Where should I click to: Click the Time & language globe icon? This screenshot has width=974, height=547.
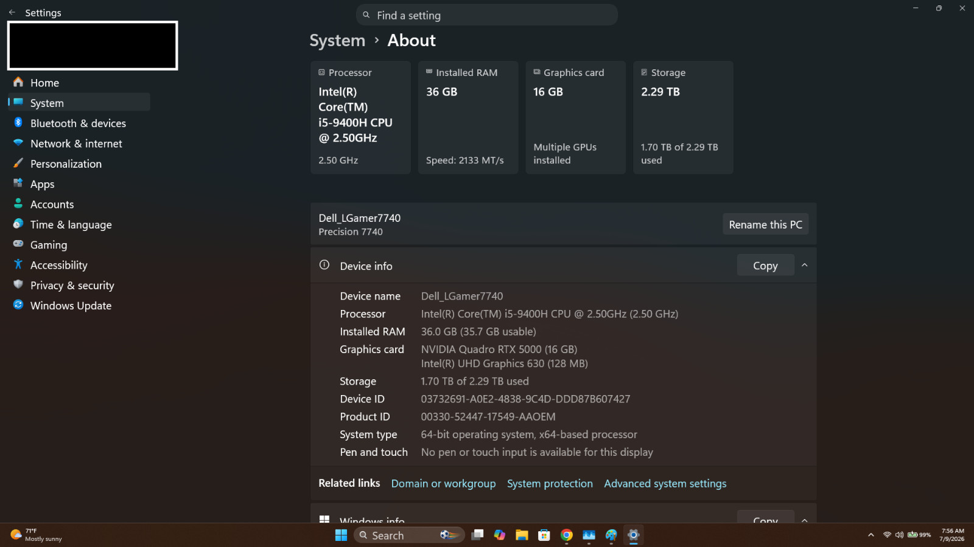click(18, 224)
